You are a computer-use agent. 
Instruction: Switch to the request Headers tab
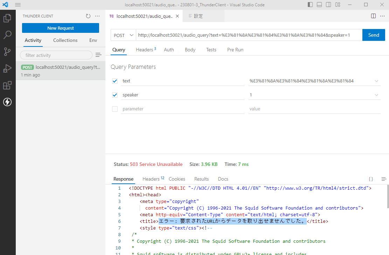click(146, 50)
